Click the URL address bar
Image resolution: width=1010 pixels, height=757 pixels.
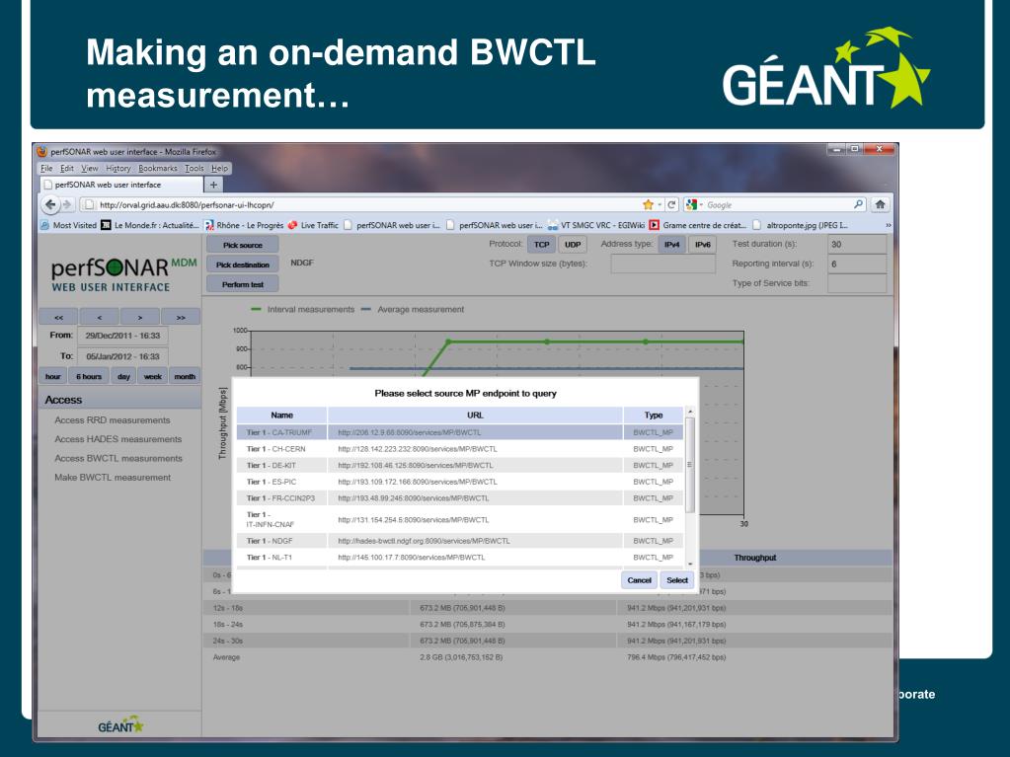coord(360,204)
